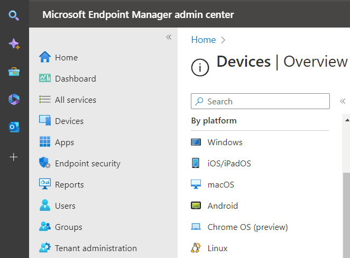
Task: Click the Apps grid icon
Action: coord(45,141)
